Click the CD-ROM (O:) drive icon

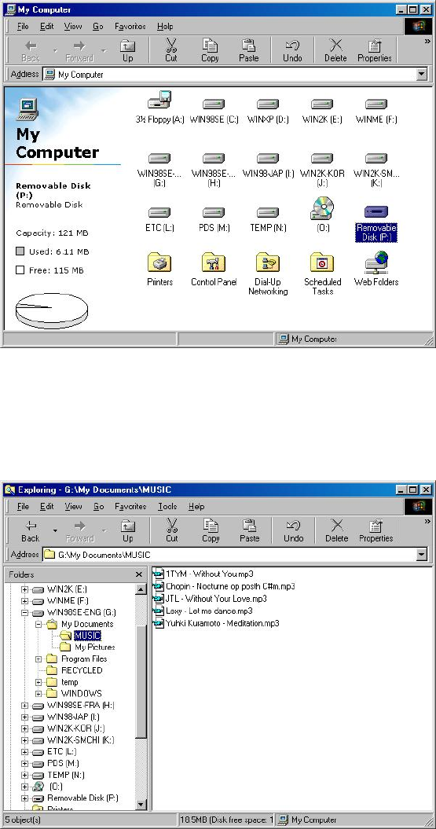pyautogui.click(x=322, y=208)
